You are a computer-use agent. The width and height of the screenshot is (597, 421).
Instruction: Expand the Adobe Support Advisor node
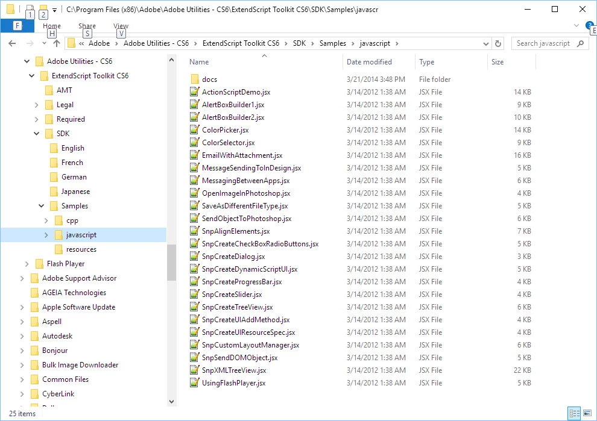(22, 278)
